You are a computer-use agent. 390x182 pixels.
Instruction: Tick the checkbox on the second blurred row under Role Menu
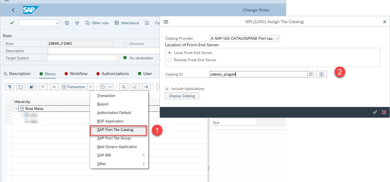pos(9,121)
